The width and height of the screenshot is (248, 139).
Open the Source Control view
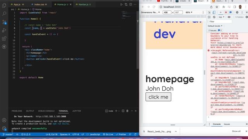[4, 22]
